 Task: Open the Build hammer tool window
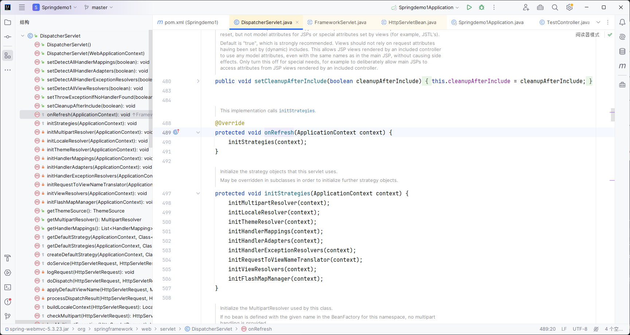[8, 258]
